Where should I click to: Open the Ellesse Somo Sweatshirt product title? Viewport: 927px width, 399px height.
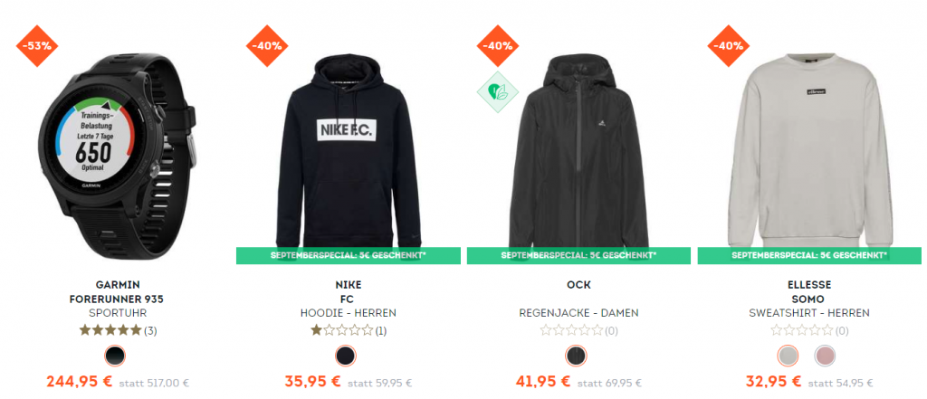[809, 299]
